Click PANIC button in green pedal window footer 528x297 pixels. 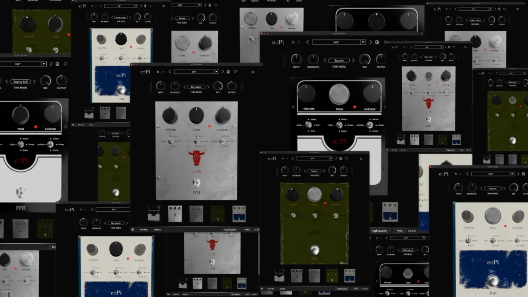[356, 289]
